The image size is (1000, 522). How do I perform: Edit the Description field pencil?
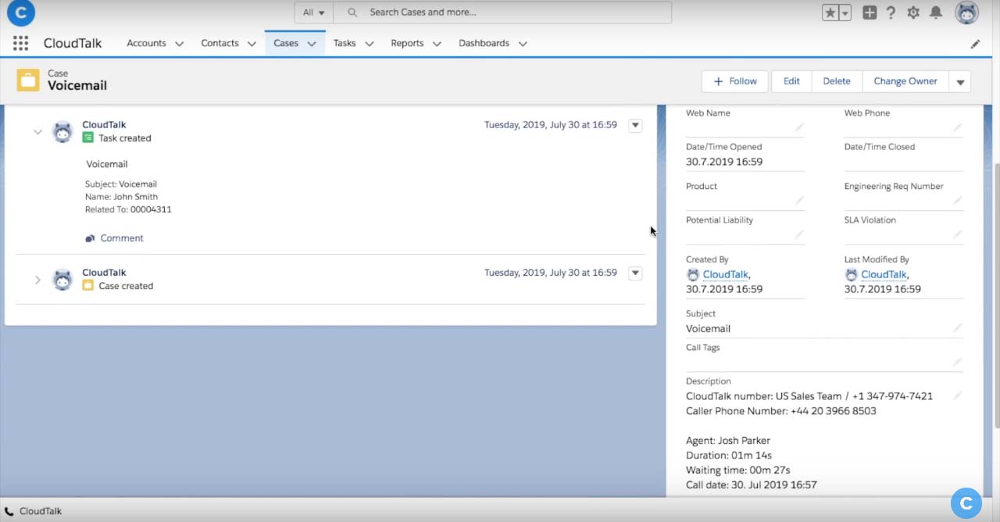pos(957,396)
